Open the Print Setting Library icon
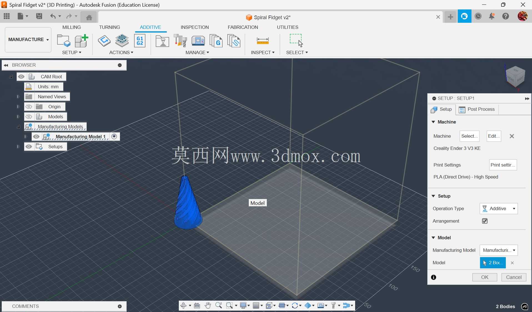This screenshot has width=532, height=312. click(162, 41)
